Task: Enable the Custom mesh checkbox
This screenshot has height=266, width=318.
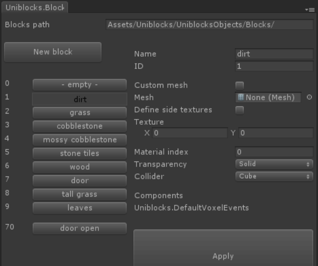Action: pos(240,85)
